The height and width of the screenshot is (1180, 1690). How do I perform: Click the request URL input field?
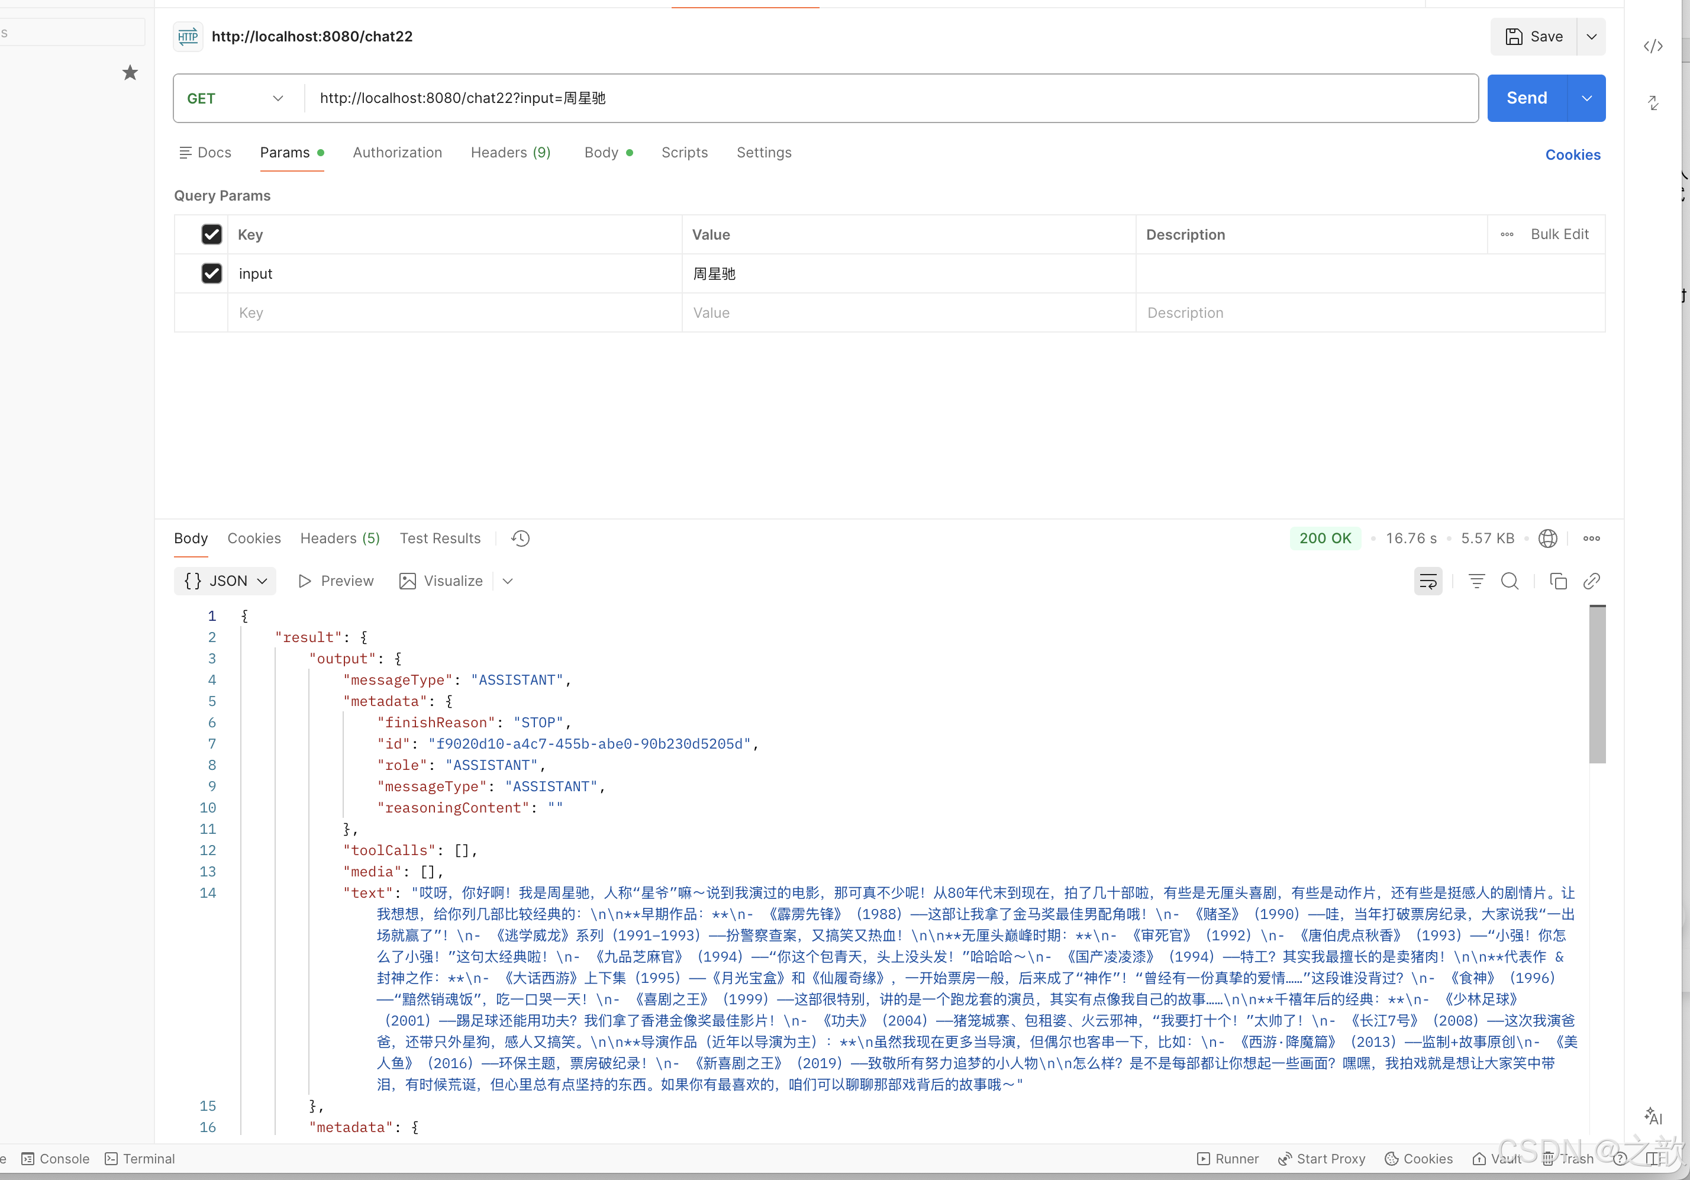tap(883, 99)
